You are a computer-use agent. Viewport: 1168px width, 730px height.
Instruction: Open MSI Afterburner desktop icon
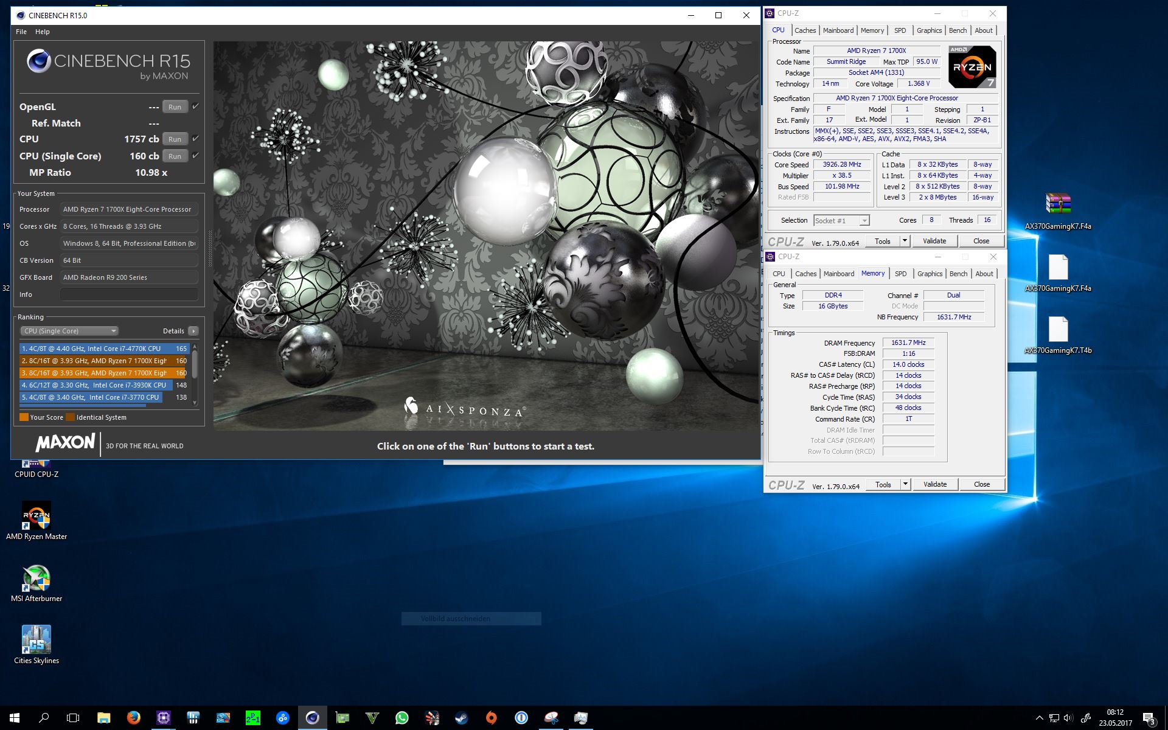coord(36,578)
